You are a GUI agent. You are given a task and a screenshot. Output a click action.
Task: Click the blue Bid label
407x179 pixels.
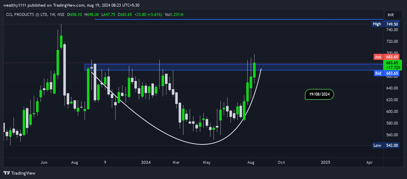pos(378,73)
